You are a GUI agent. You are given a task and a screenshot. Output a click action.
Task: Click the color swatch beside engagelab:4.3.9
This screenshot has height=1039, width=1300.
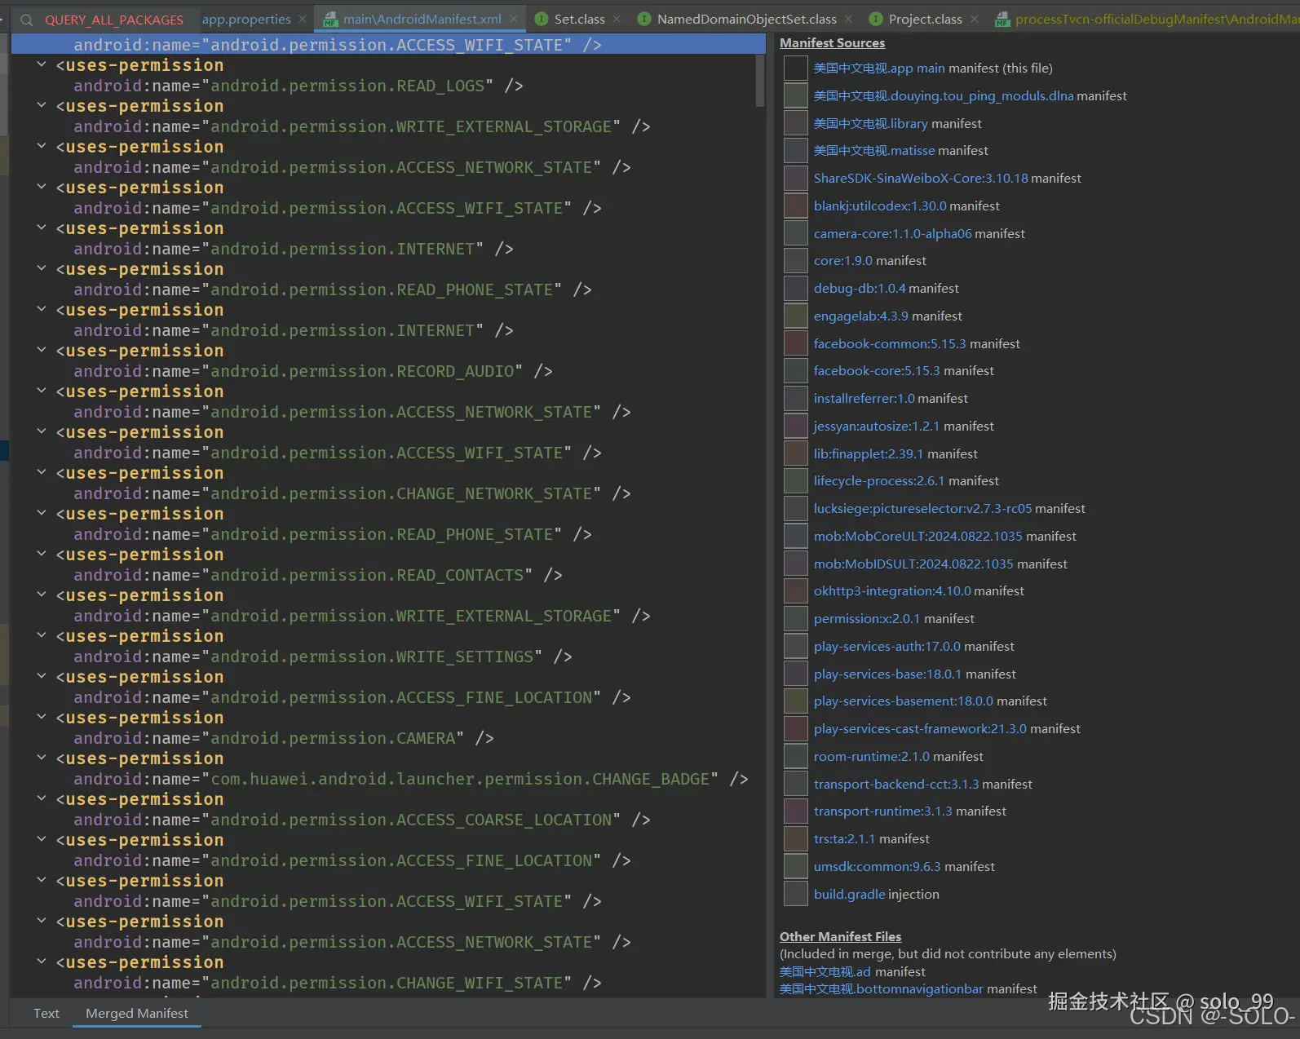[795, 316]
